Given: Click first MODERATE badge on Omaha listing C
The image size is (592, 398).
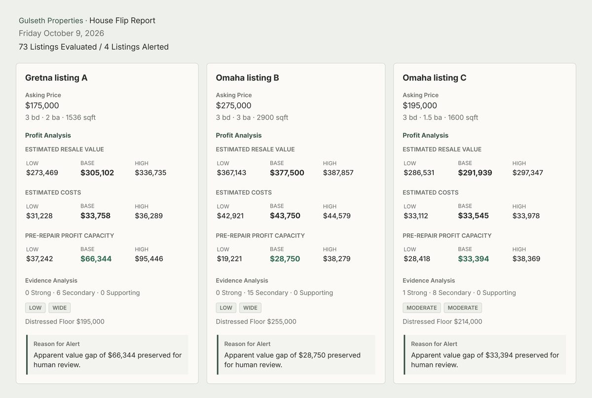Looking at the screenshot, I should [422, 308].
